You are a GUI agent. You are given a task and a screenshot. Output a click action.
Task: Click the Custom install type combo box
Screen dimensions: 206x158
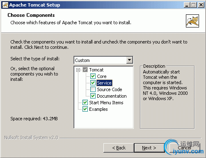[x=103, y=60]
